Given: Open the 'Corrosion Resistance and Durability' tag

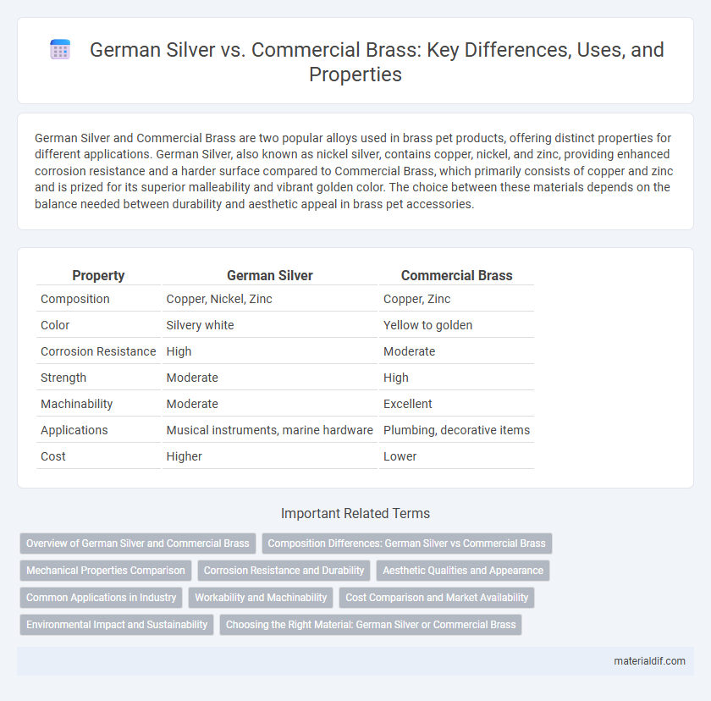Looking at the screenshot, I should (x=284, y=571).
